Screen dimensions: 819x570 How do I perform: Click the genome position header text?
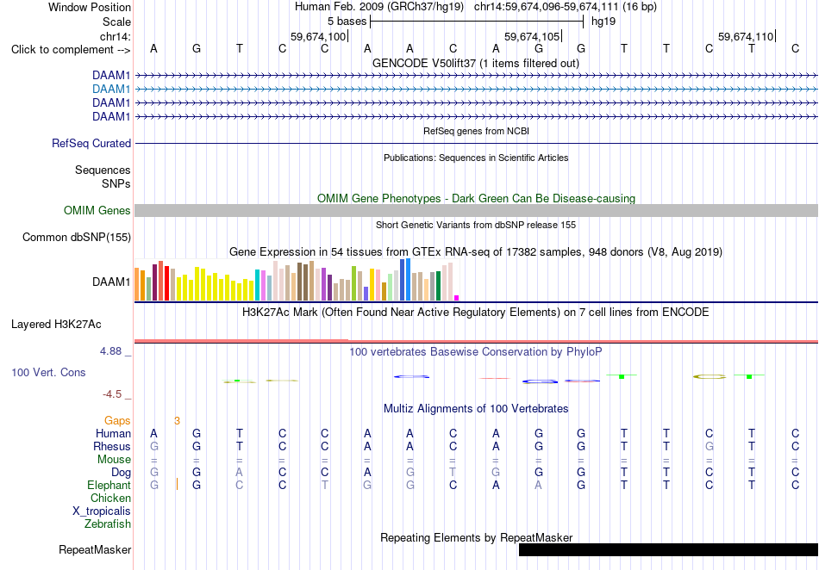click(x=476, y=7)
